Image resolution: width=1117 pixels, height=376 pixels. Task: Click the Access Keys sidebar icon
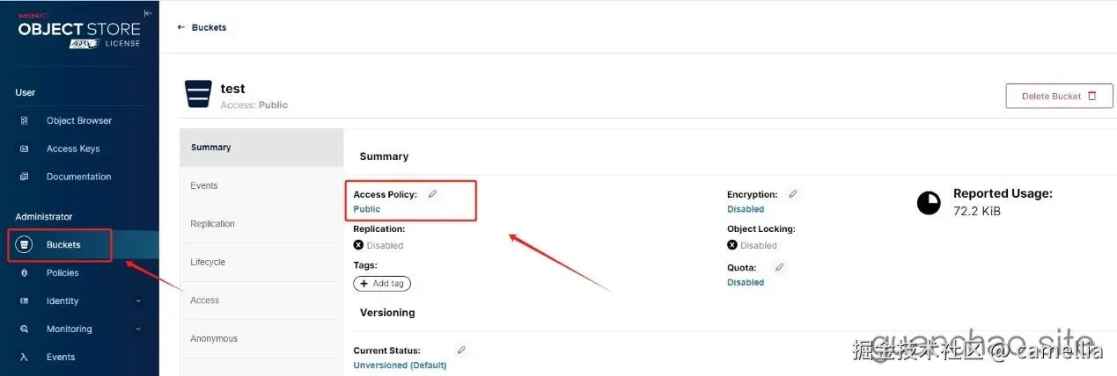[25, 148]
